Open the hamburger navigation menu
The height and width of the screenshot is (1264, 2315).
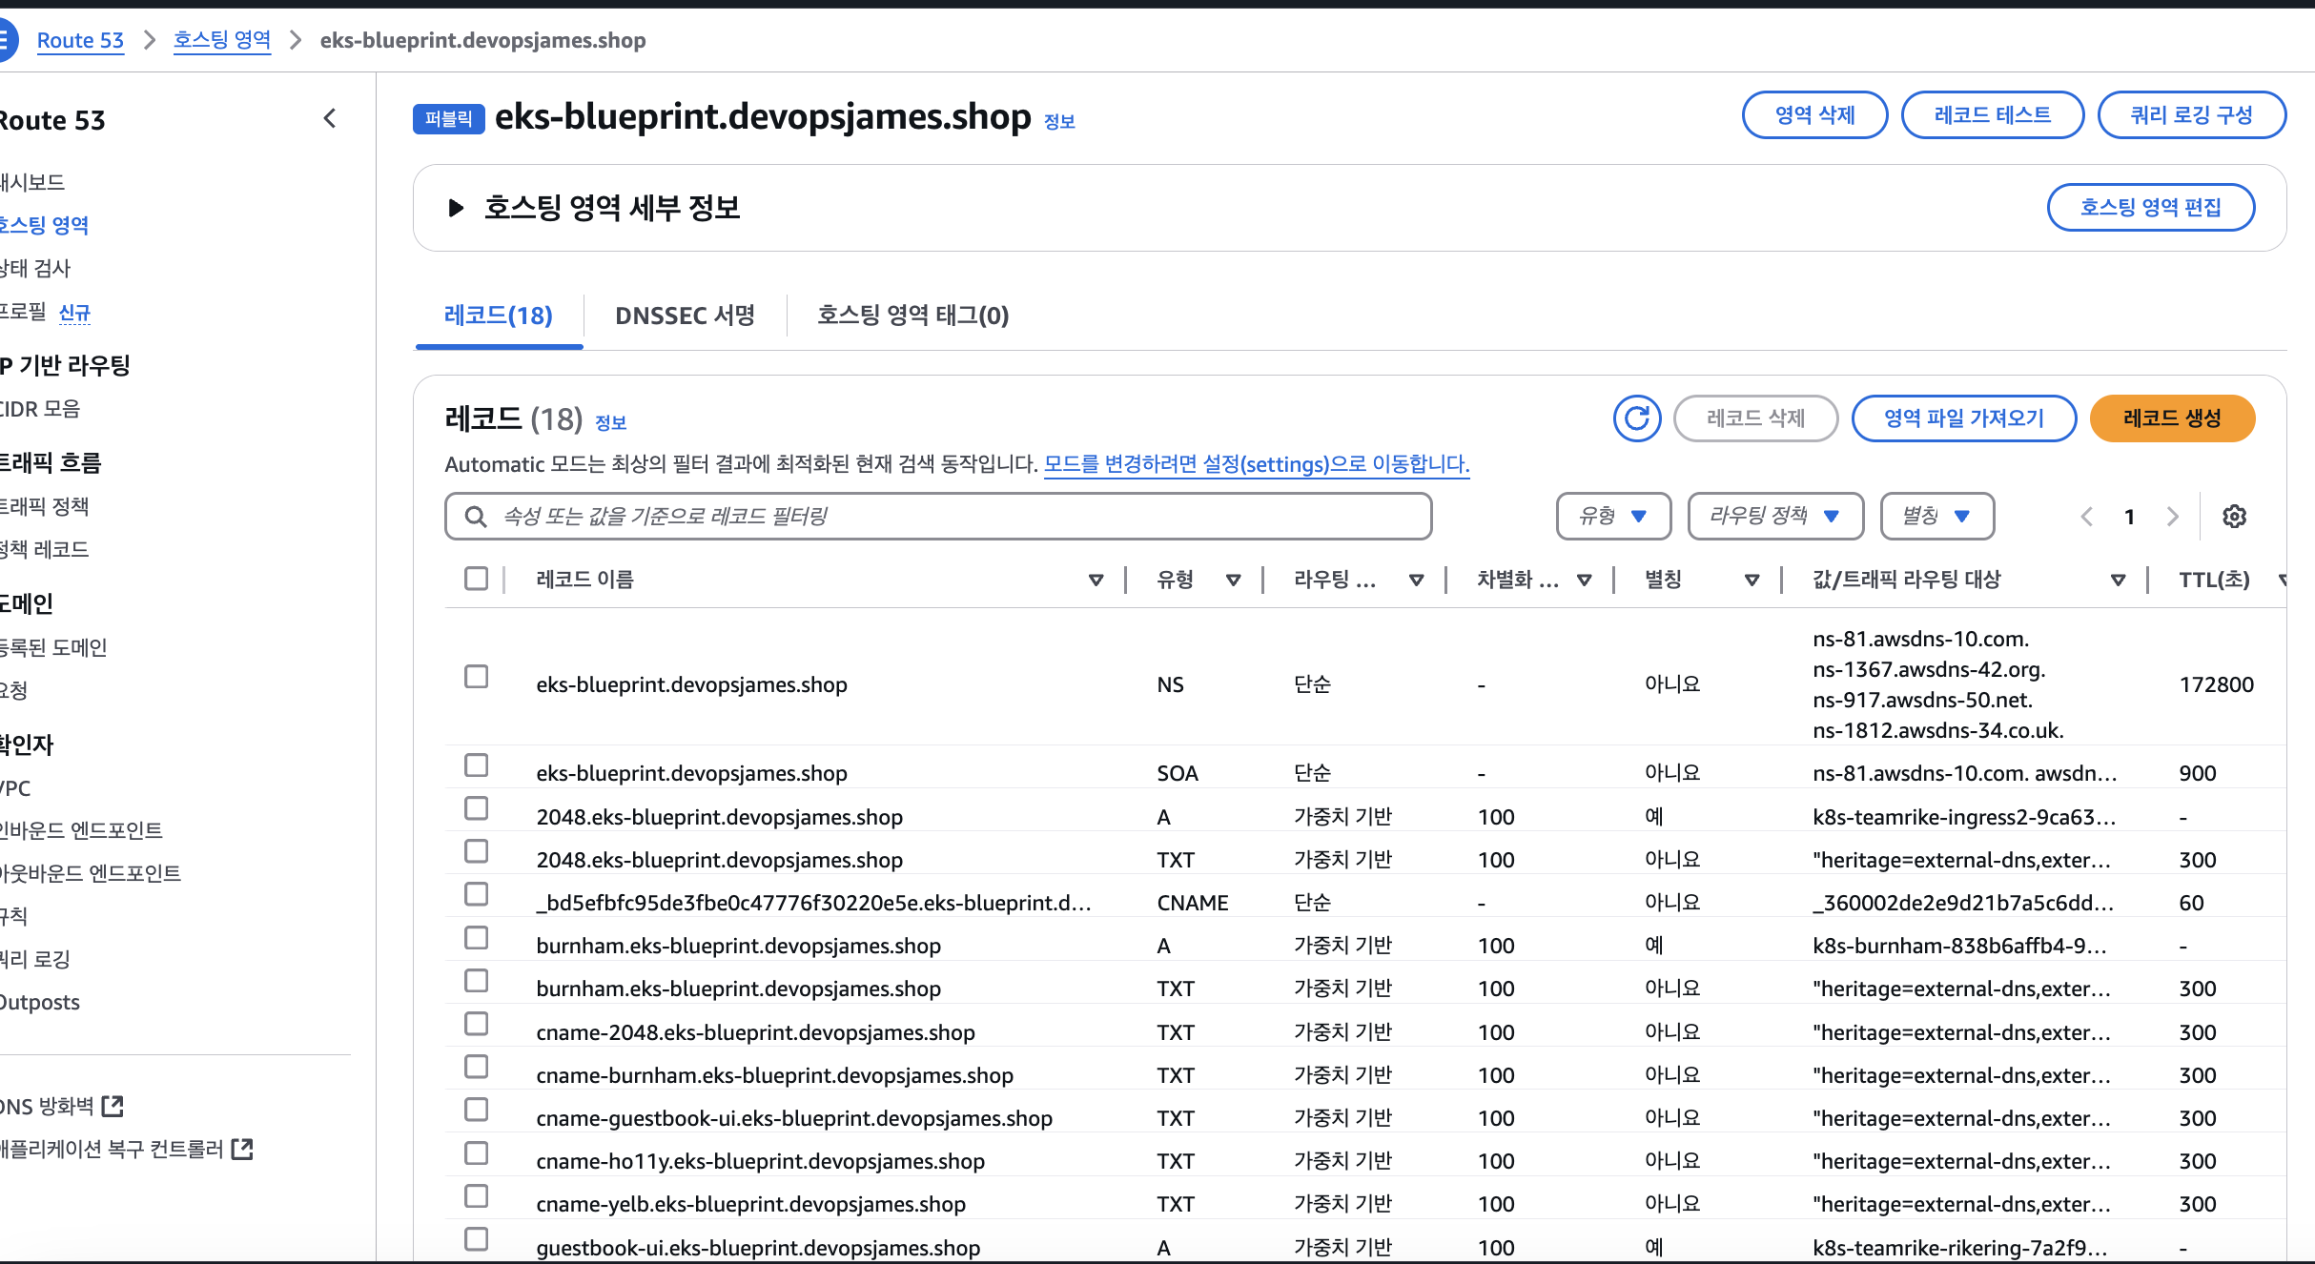pyautogui.click(x=6, y=40)
